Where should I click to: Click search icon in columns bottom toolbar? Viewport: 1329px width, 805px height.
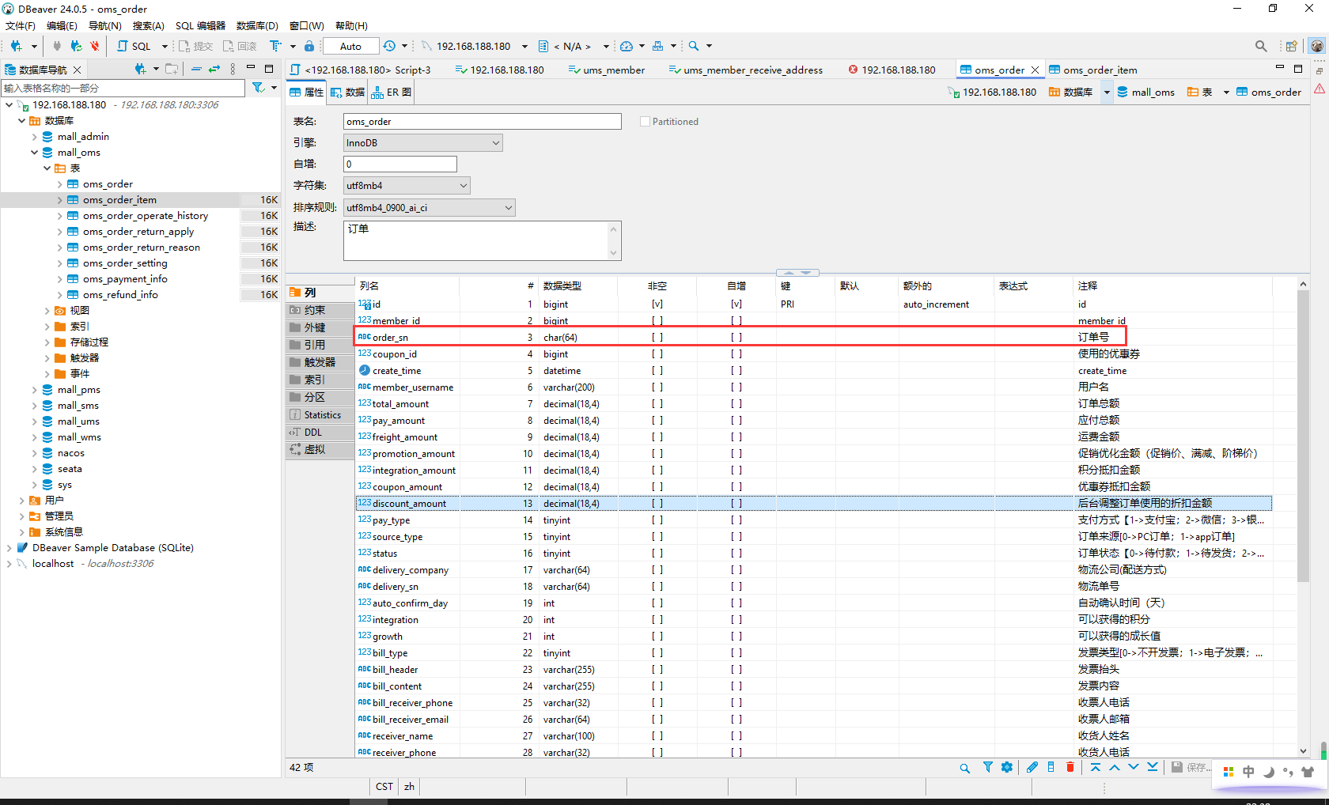tap(965, 768)
